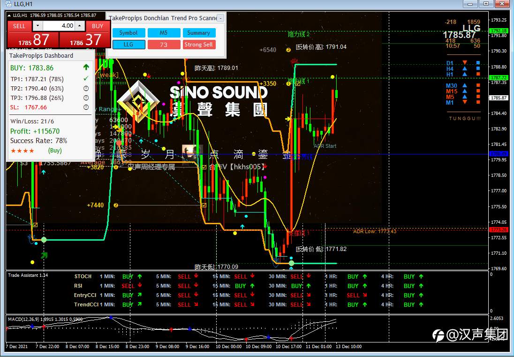Viewport: 514px width, 357px height.
Task: Click the RSI 15 MIN BUY arrow
Action: pyautogui.click(x=252, y=286)
